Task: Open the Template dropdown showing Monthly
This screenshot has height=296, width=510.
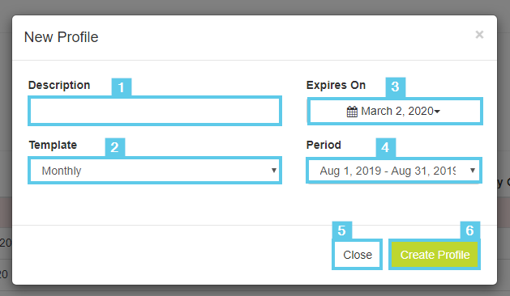Action: [x=155, y=171]
